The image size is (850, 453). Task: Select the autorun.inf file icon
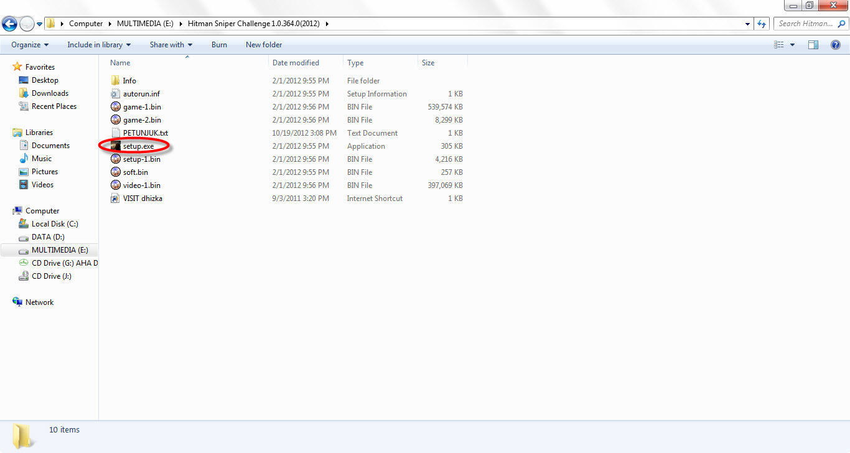(x=115, y=94)
